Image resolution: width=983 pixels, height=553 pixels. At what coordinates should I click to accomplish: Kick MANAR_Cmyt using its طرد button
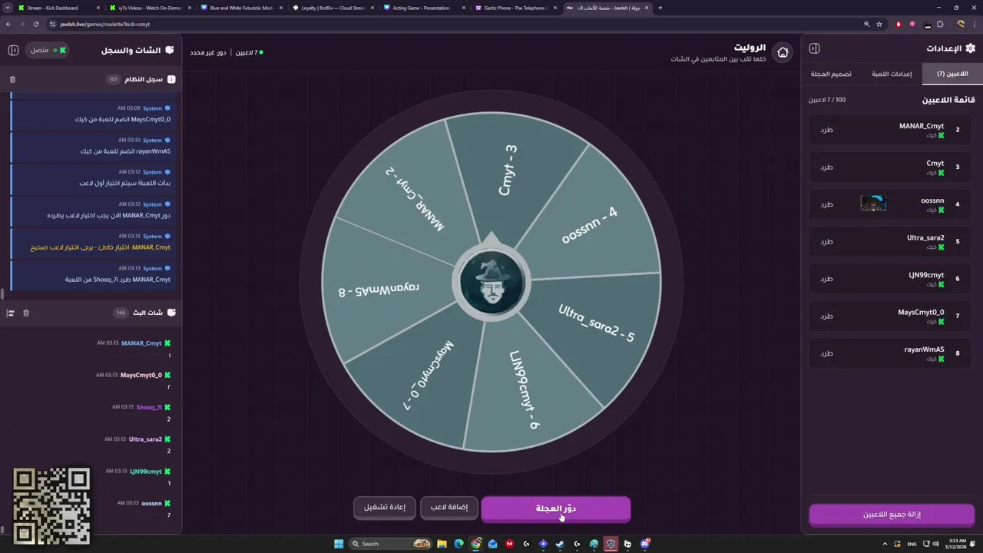coord(826,130)
